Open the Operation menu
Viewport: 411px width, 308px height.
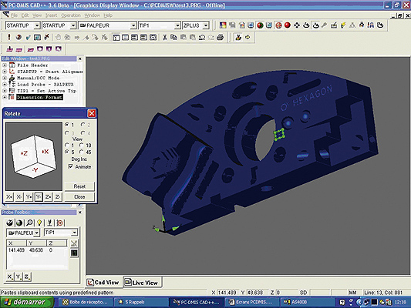pyautogui.click(x=71, y=15)
